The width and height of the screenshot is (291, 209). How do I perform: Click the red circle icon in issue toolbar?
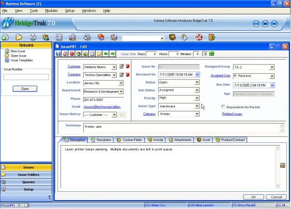pyautogui.click(x=72, y=54)
